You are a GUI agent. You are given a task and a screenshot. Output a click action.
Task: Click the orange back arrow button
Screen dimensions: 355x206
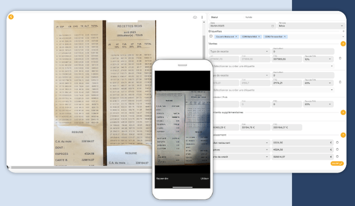(11, 17)
